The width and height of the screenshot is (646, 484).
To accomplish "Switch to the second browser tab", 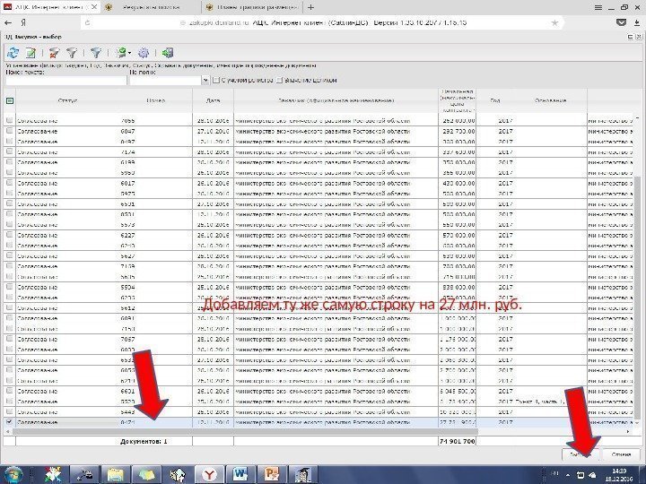I will 152,7.
